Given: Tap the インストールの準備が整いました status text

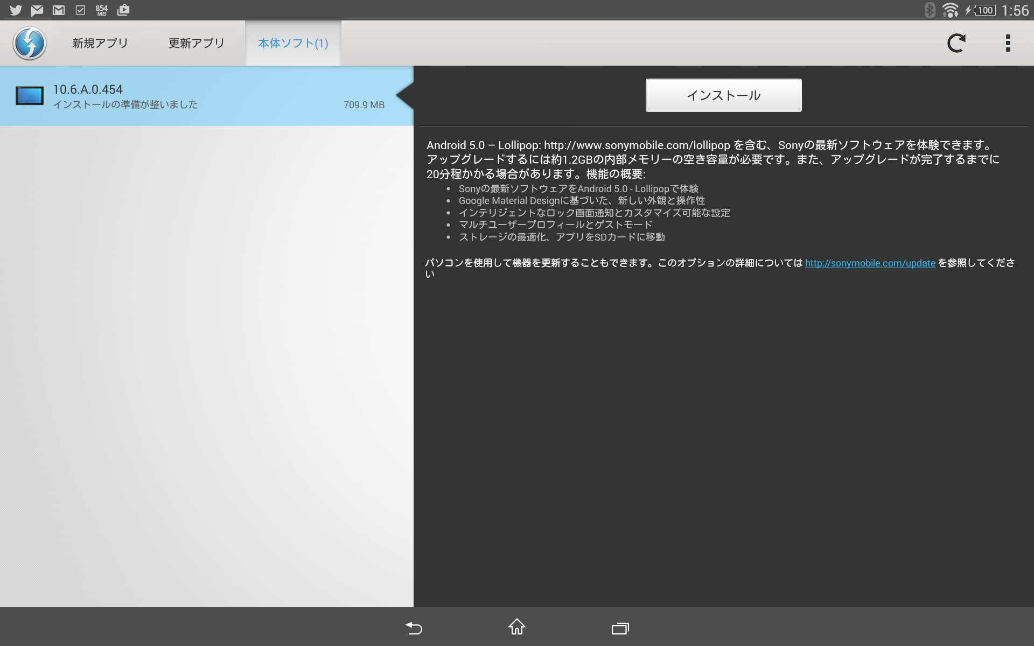Looking at the screenshot, I should pyautogui.click(x=125, y=104).
